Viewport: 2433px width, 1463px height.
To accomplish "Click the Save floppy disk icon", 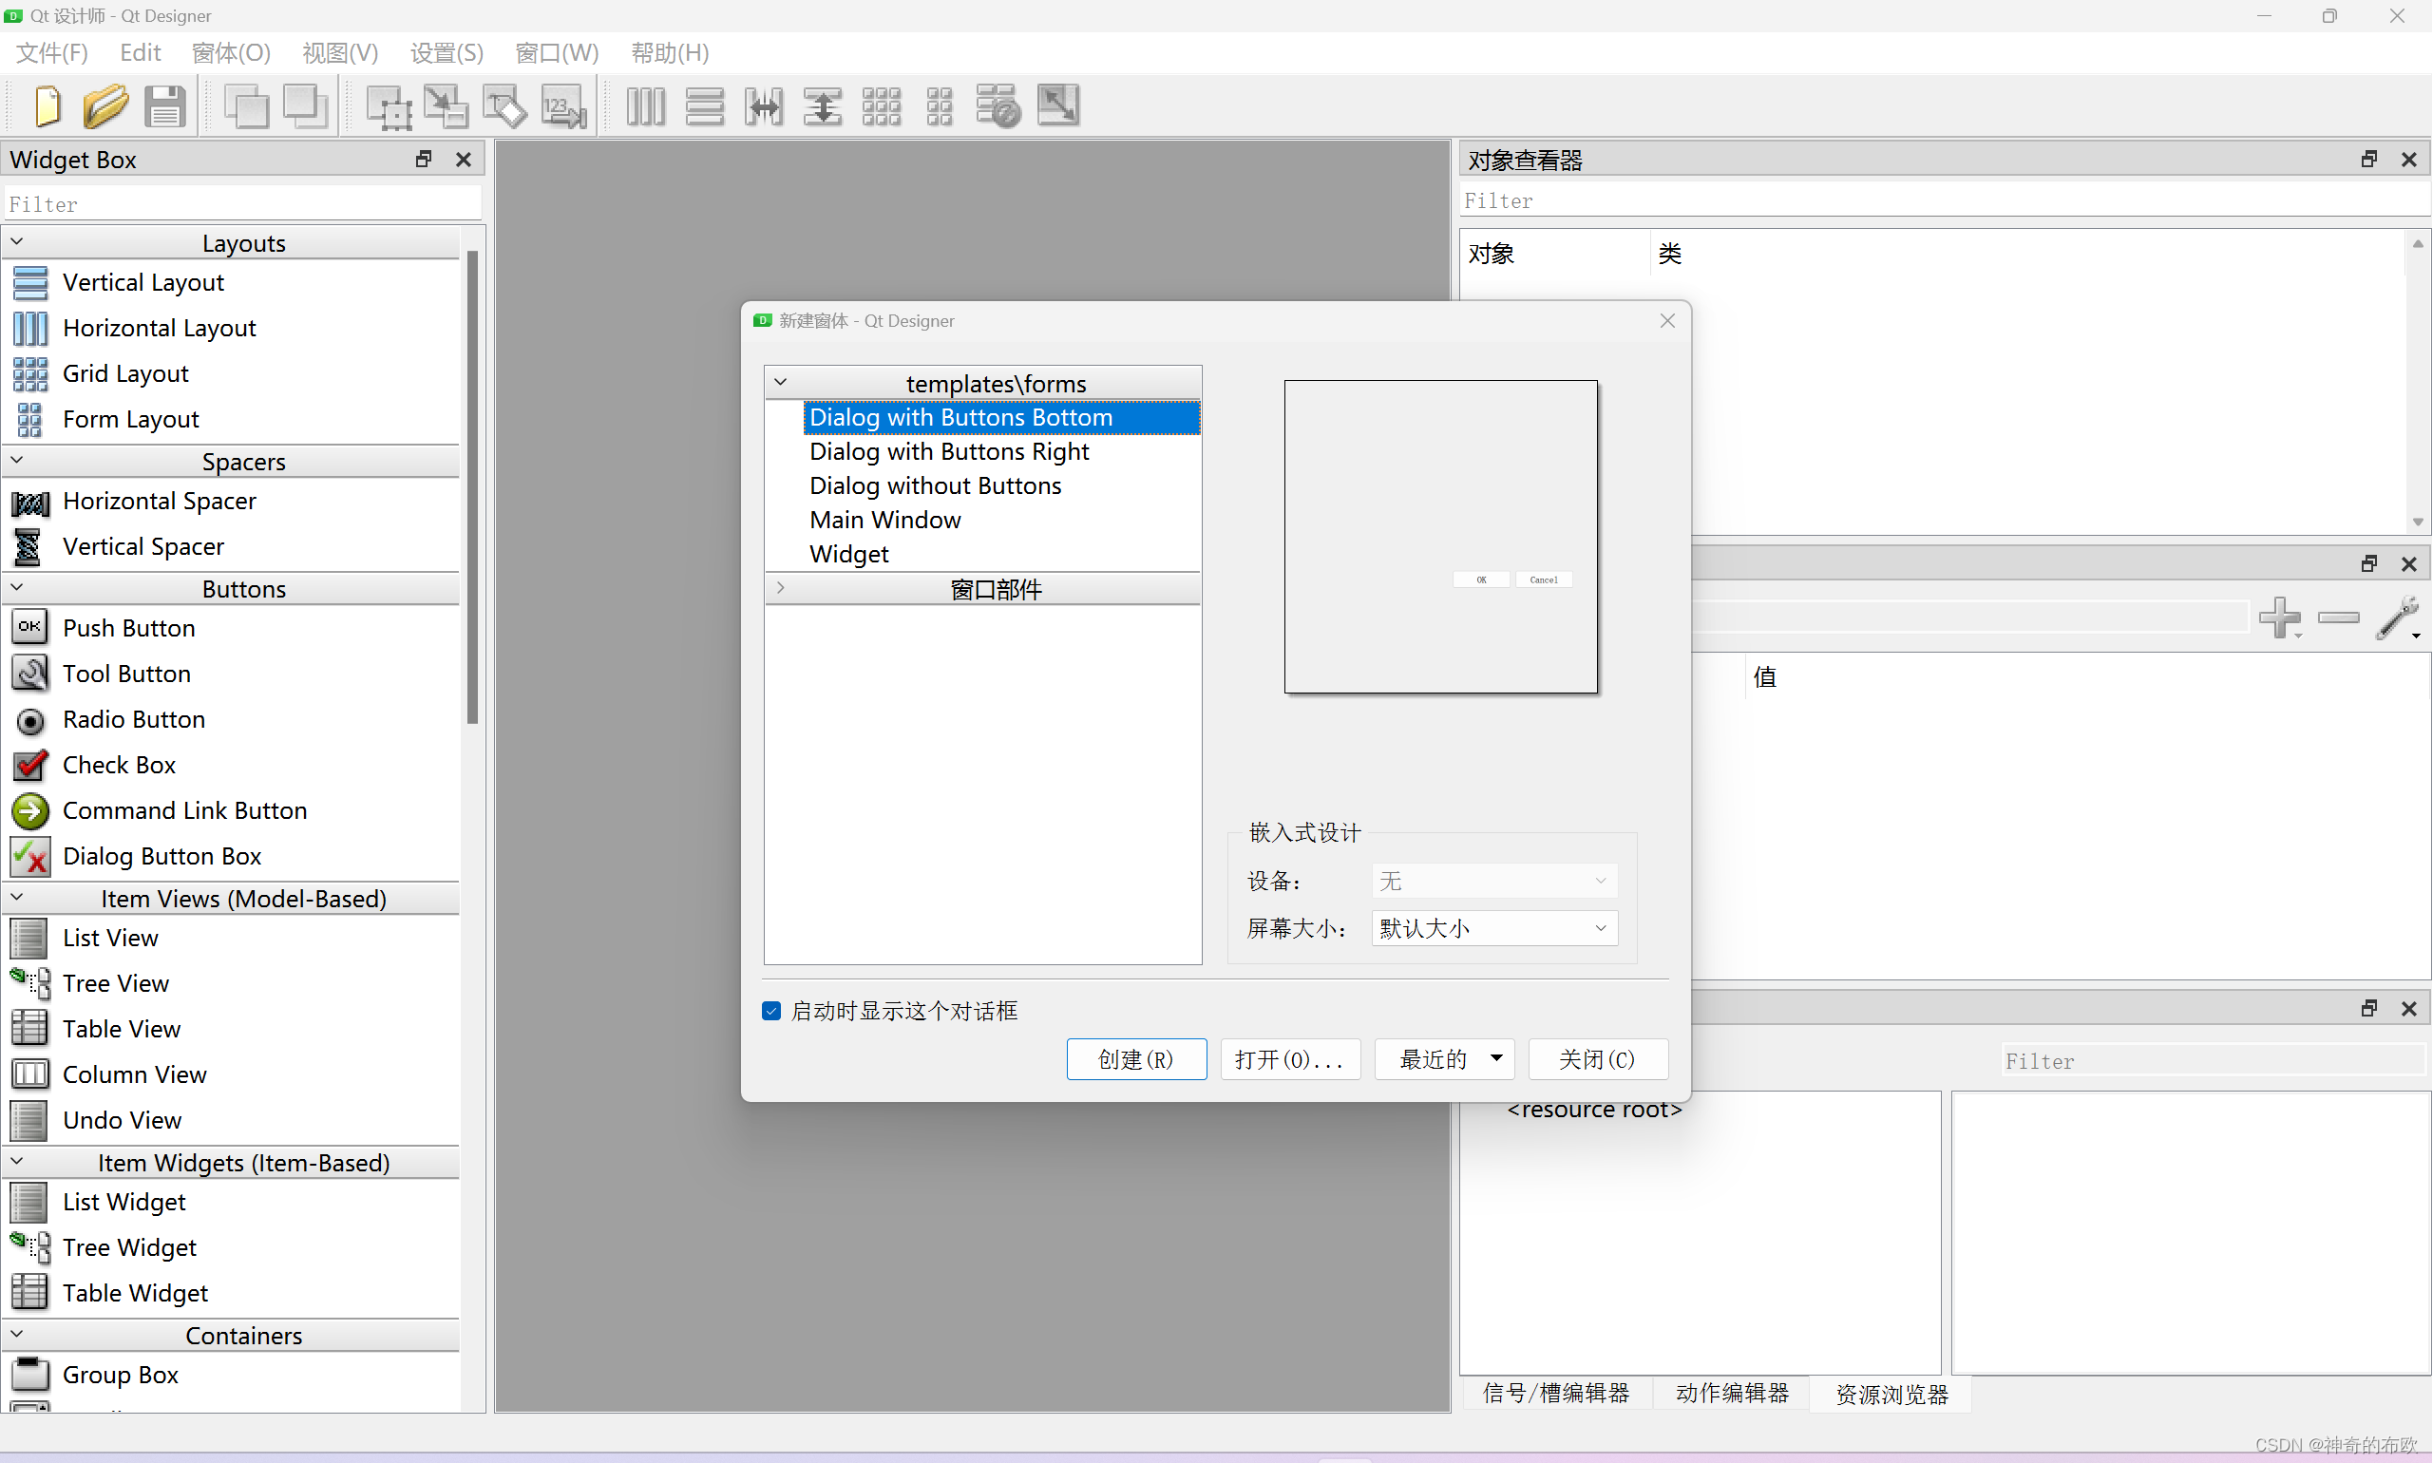I will (x=164, y=106).
